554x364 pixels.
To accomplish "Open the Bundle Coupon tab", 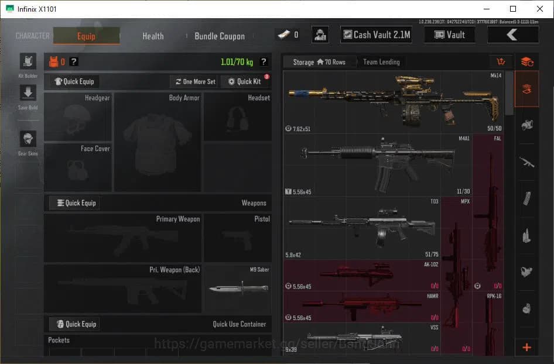I will tap(220, 36).
